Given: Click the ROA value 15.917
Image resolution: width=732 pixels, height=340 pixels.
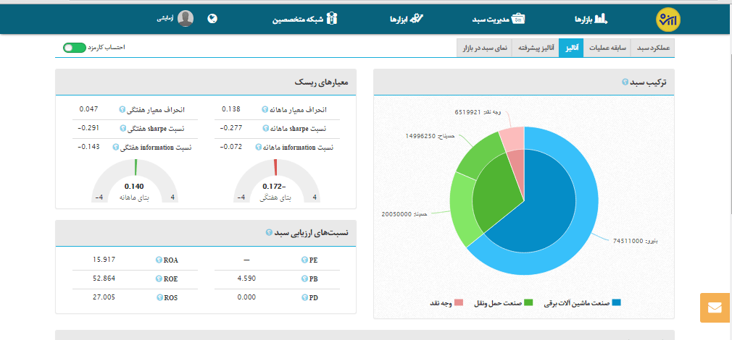Looking at the screenshot, I should pyautogui.click(x=104, y=260).
